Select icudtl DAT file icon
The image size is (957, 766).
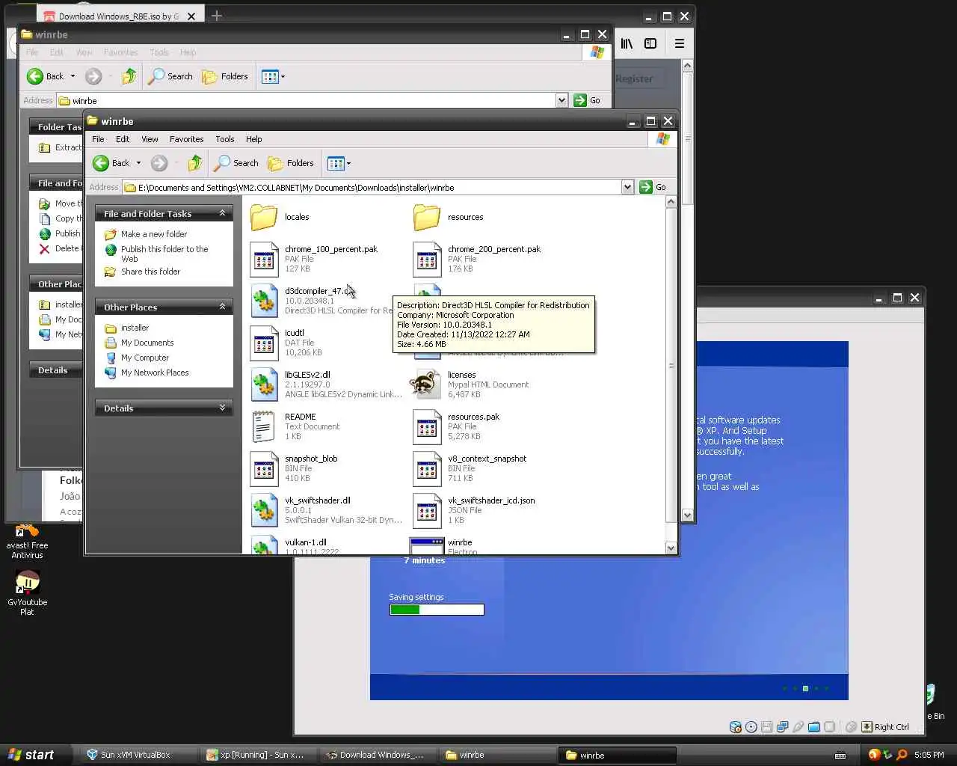[264, 343]
